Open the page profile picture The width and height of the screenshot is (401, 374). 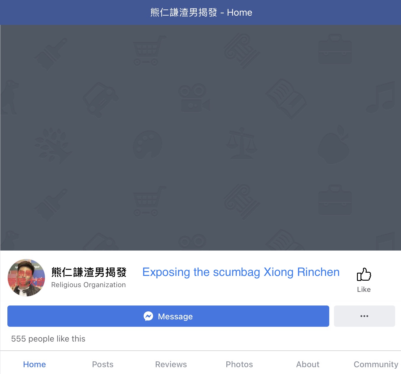(x=26, y=278)
